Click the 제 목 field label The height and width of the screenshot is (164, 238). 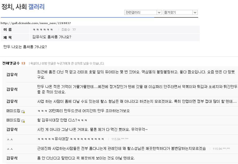(x=7, y=37)
